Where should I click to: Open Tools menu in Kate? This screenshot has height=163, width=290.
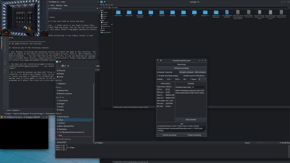[x=53, y=5]
